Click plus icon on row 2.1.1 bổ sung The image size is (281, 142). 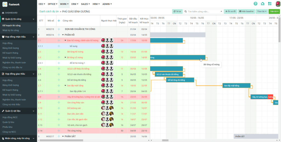59,46
